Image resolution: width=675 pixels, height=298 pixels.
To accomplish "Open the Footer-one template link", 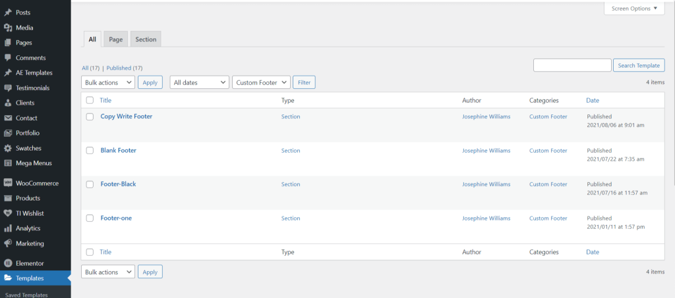I will click(x=116, y=218).
